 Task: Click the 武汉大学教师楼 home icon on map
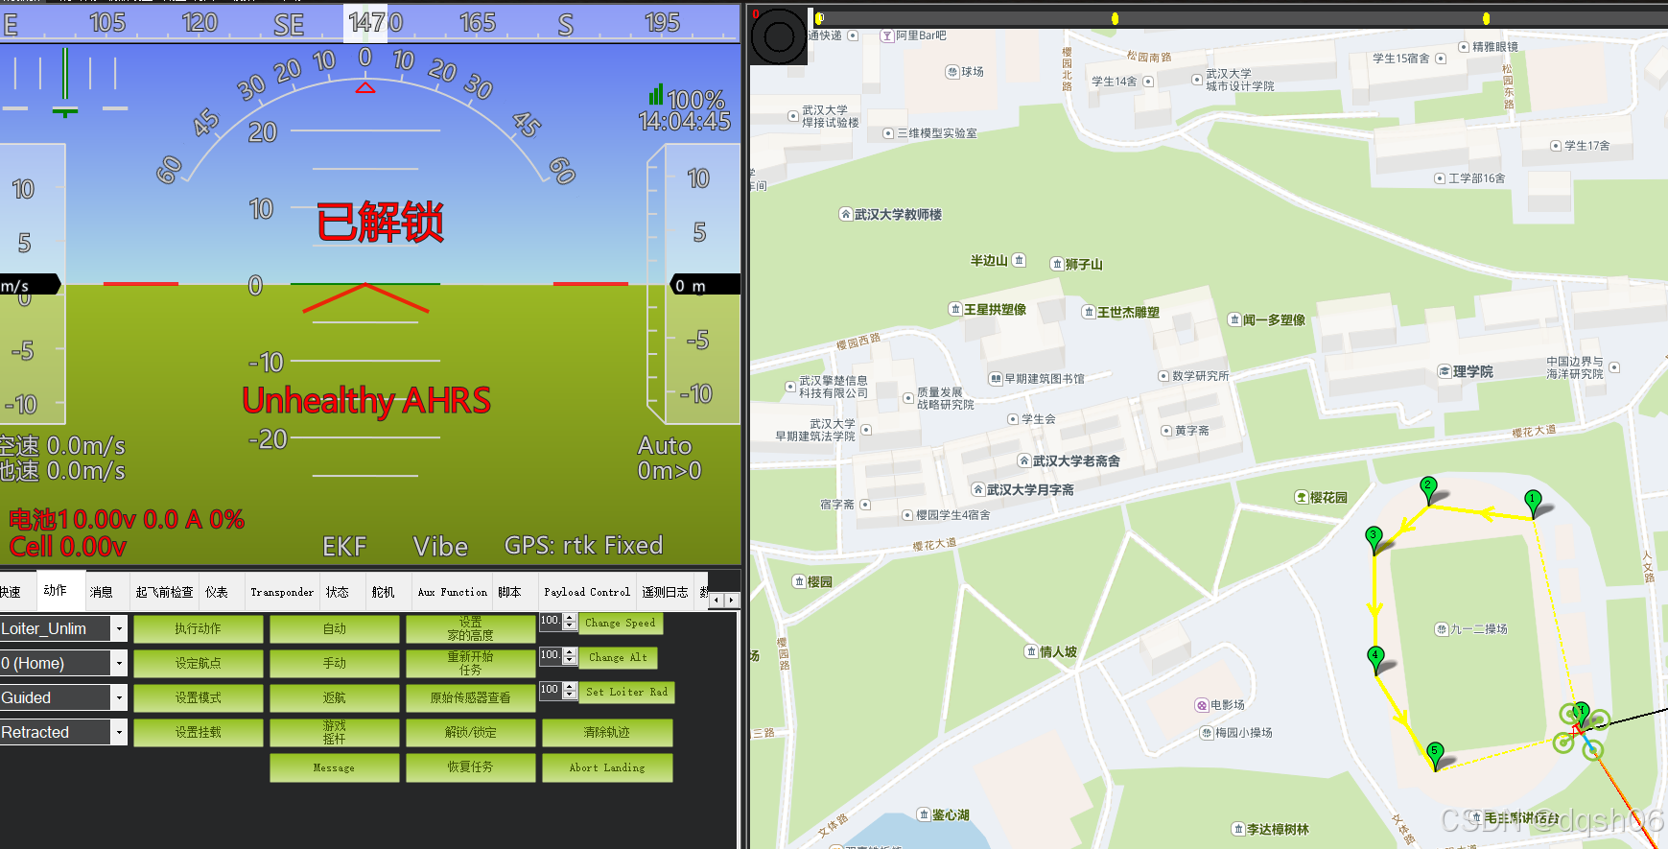click(x=845, y=214)
